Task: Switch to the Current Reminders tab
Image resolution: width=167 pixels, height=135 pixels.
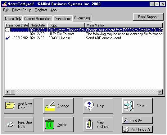Action: (x=38, y=19)
